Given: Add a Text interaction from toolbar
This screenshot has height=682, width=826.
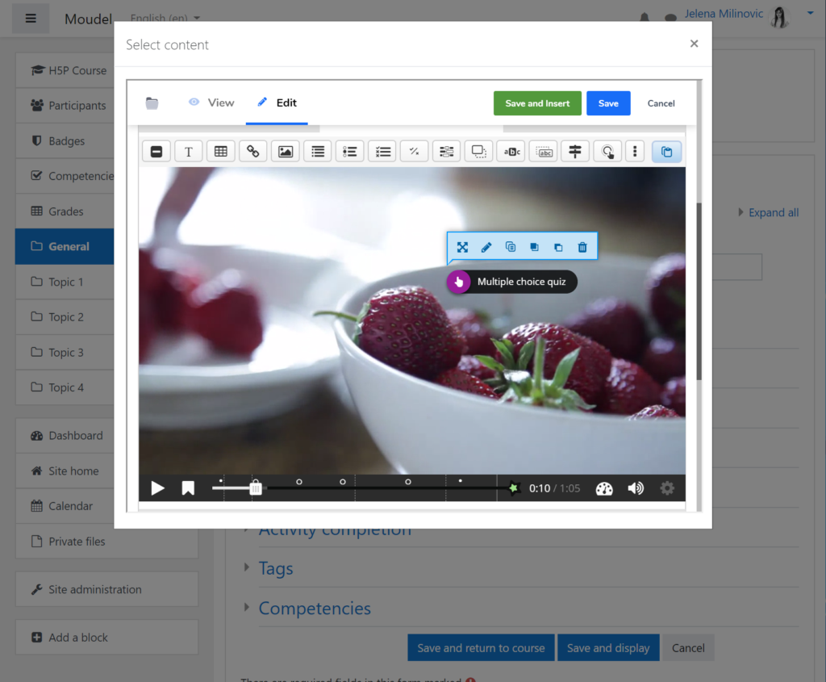Looking at the screenshot, I should click(189, 152).
